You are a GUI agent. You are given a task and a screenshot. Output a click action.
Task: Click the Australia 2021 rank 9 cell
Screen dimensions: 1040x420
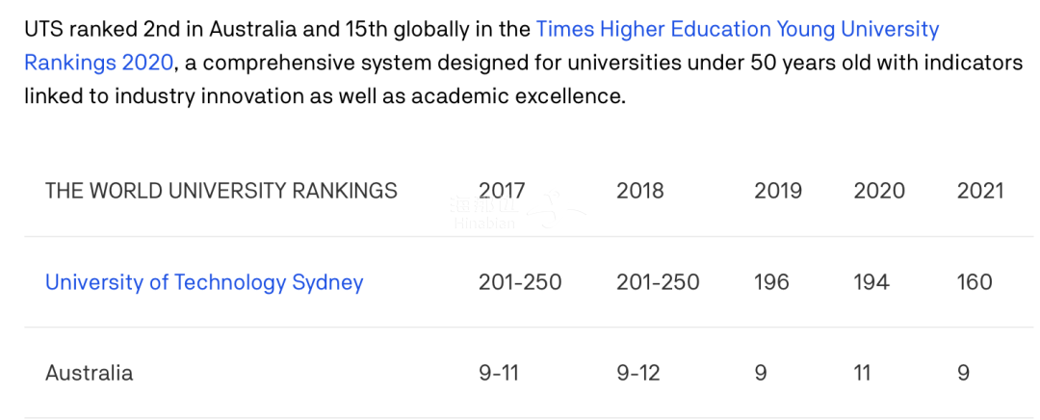(963, 373)
